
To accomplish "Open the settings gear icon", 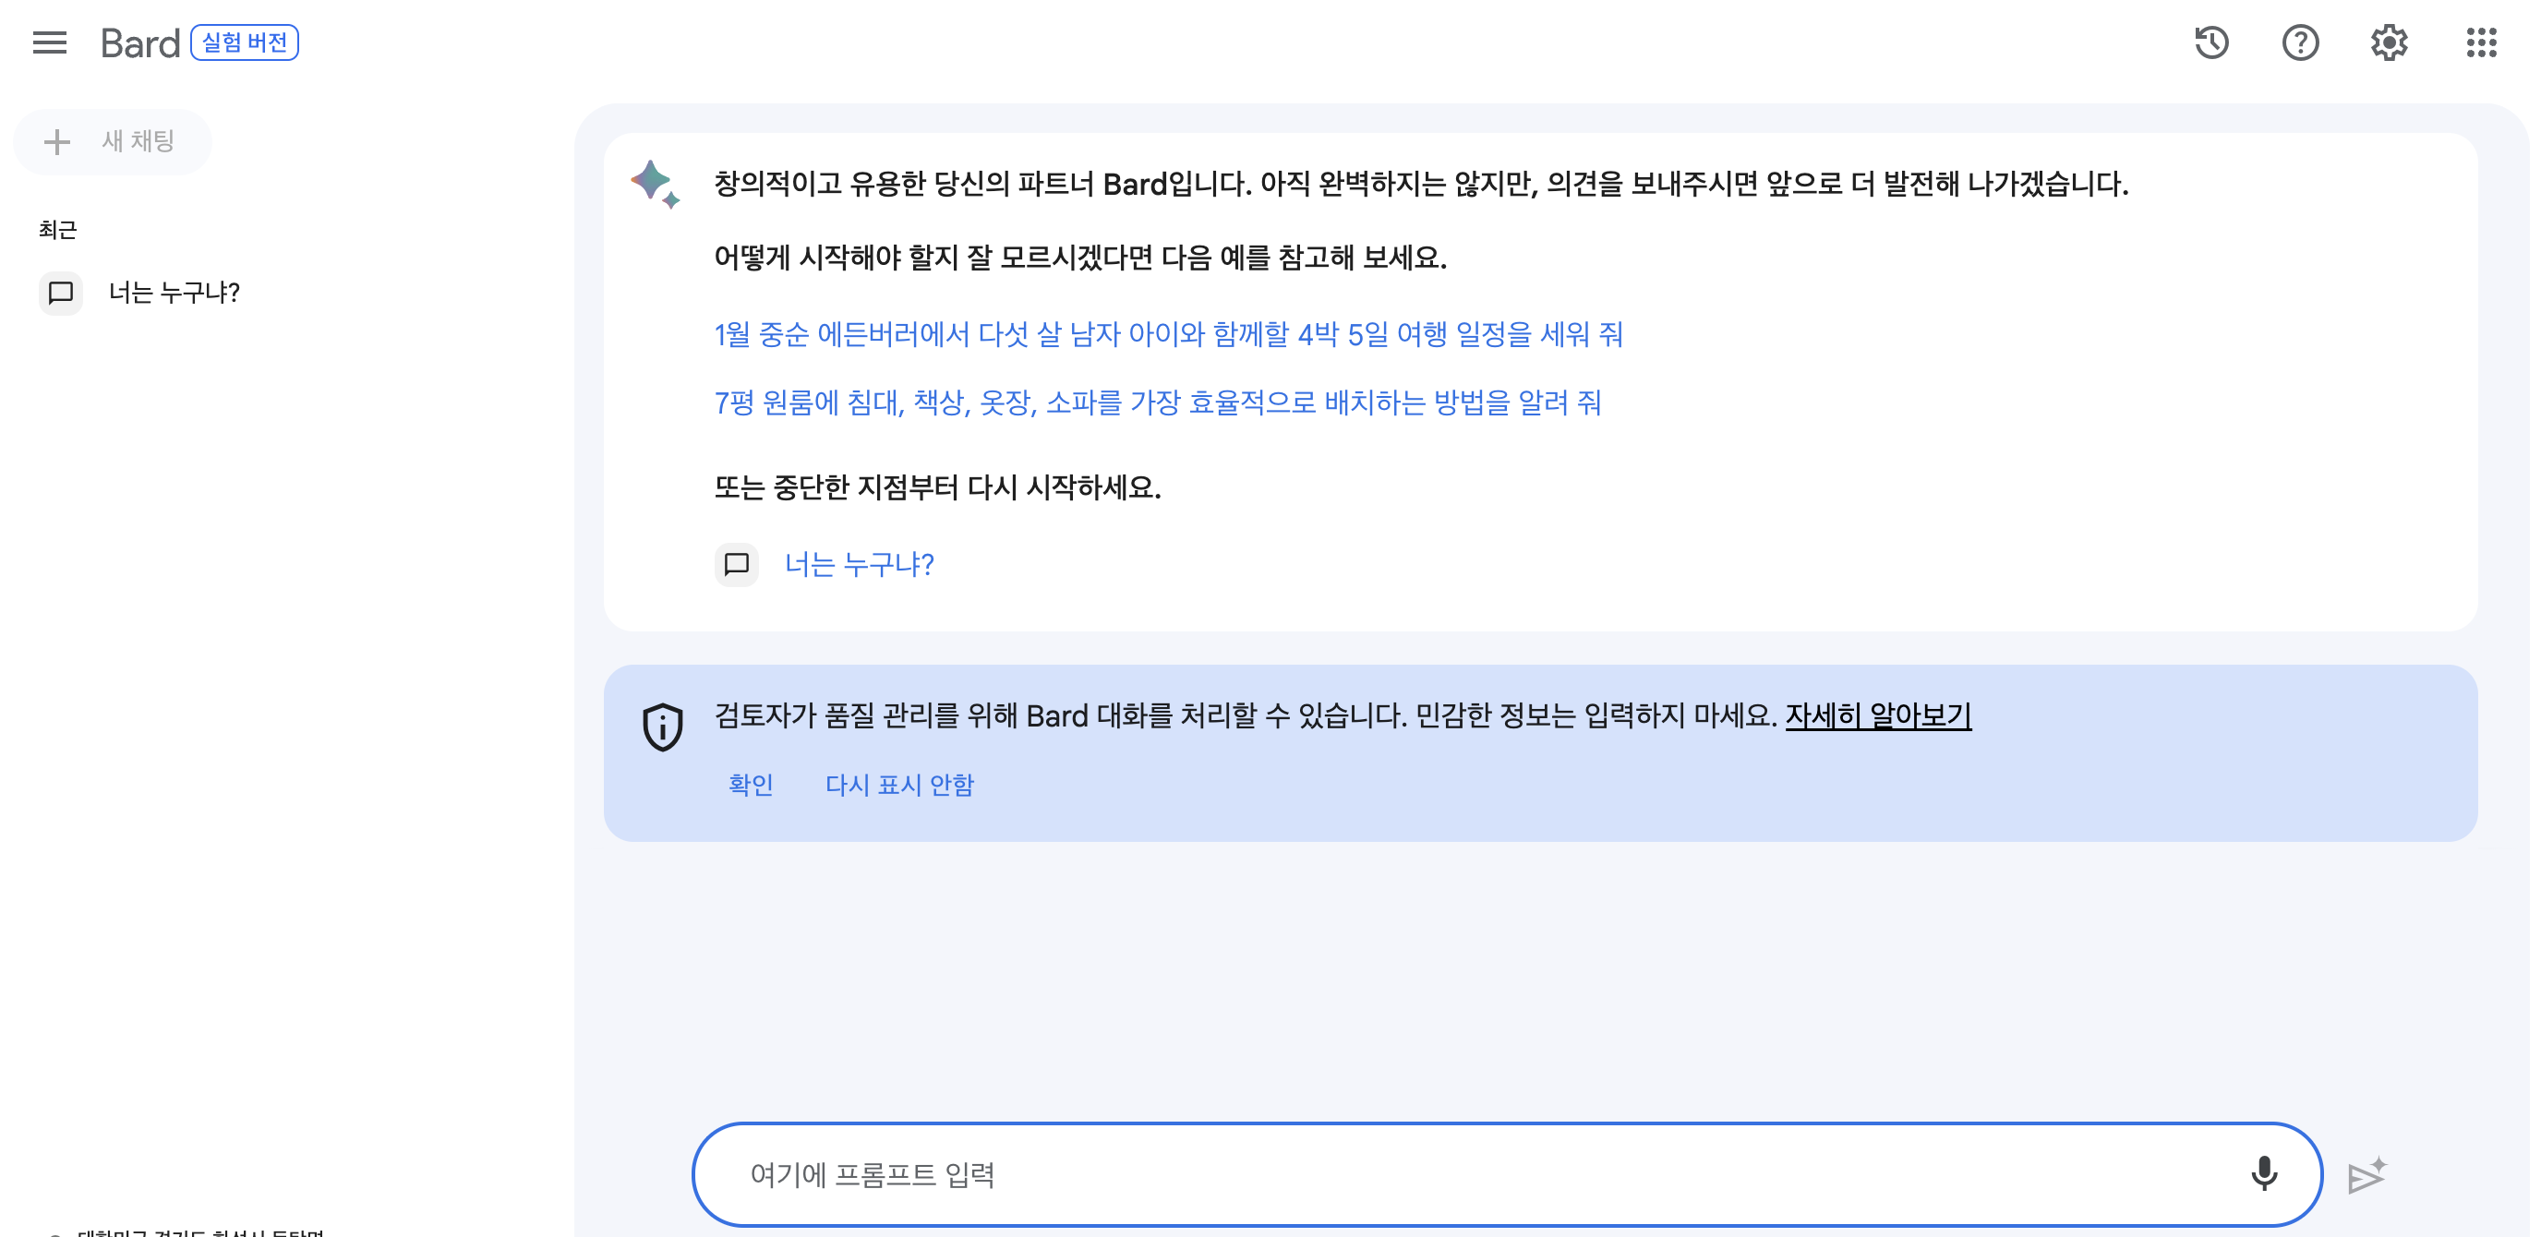I will pyautogui.click(x=2388, y=42).
